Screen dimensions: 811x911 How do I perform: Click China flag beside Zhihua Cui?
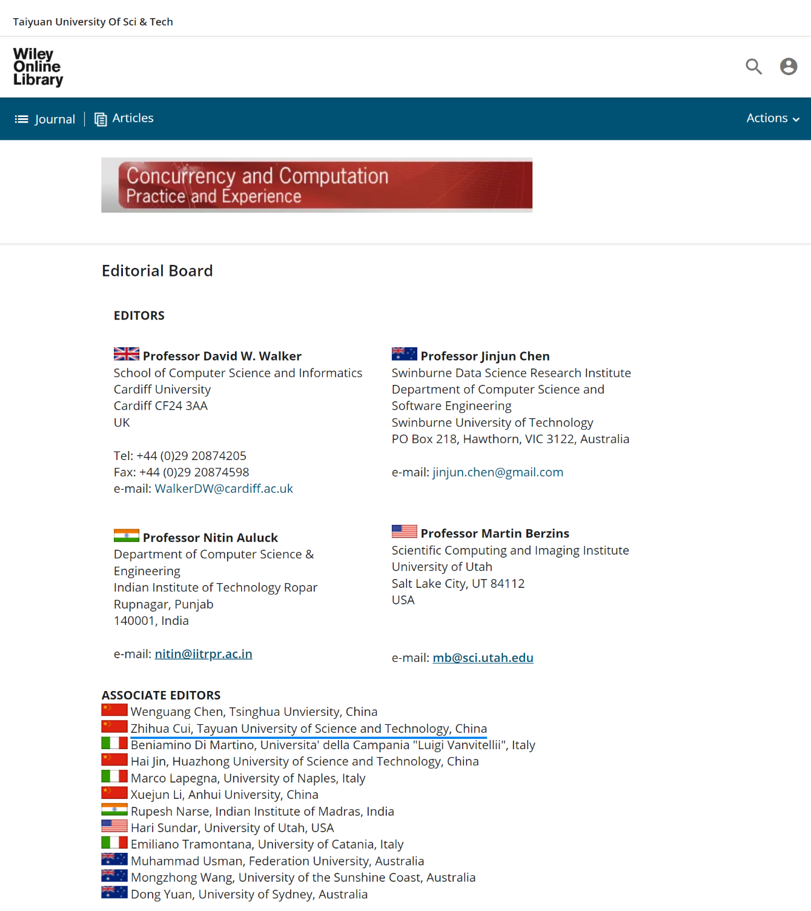(x=114, y=727)
